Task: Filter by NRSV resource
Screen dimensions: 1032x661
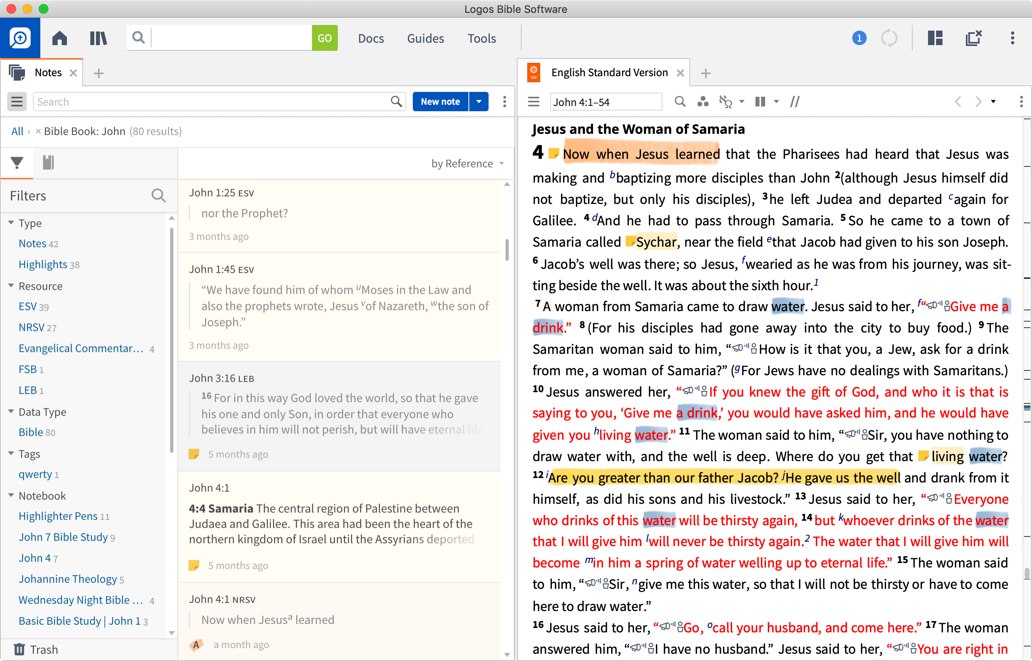Action: point(31,328)
